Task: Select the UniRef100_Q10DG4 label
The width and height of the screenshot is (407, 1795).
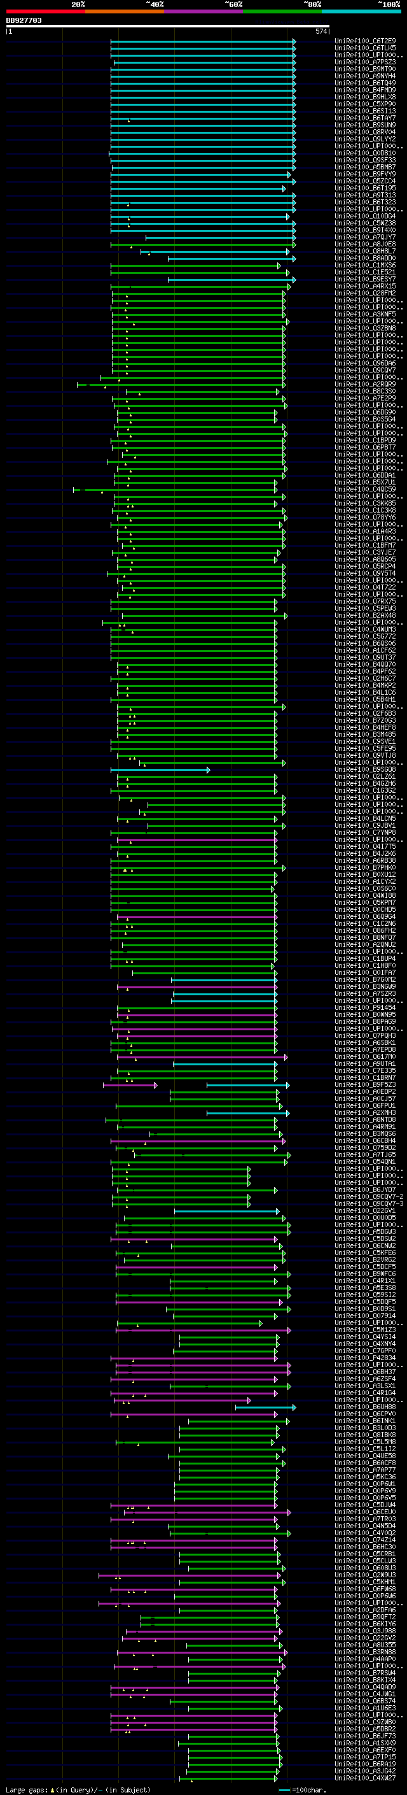Action: (365, 216)
